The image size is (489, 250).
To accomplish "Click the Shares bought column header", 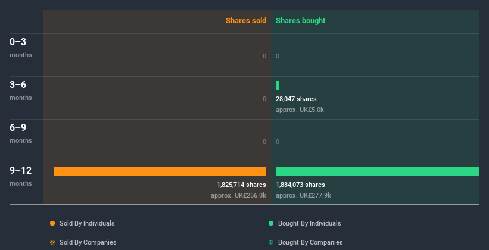I will click(301, 21).
